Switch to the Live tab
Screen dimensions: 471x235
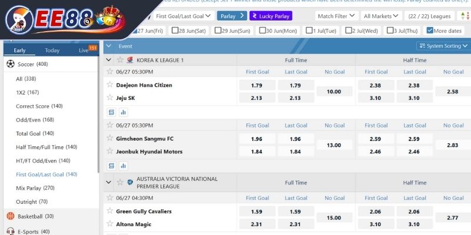tap(84, 51)
